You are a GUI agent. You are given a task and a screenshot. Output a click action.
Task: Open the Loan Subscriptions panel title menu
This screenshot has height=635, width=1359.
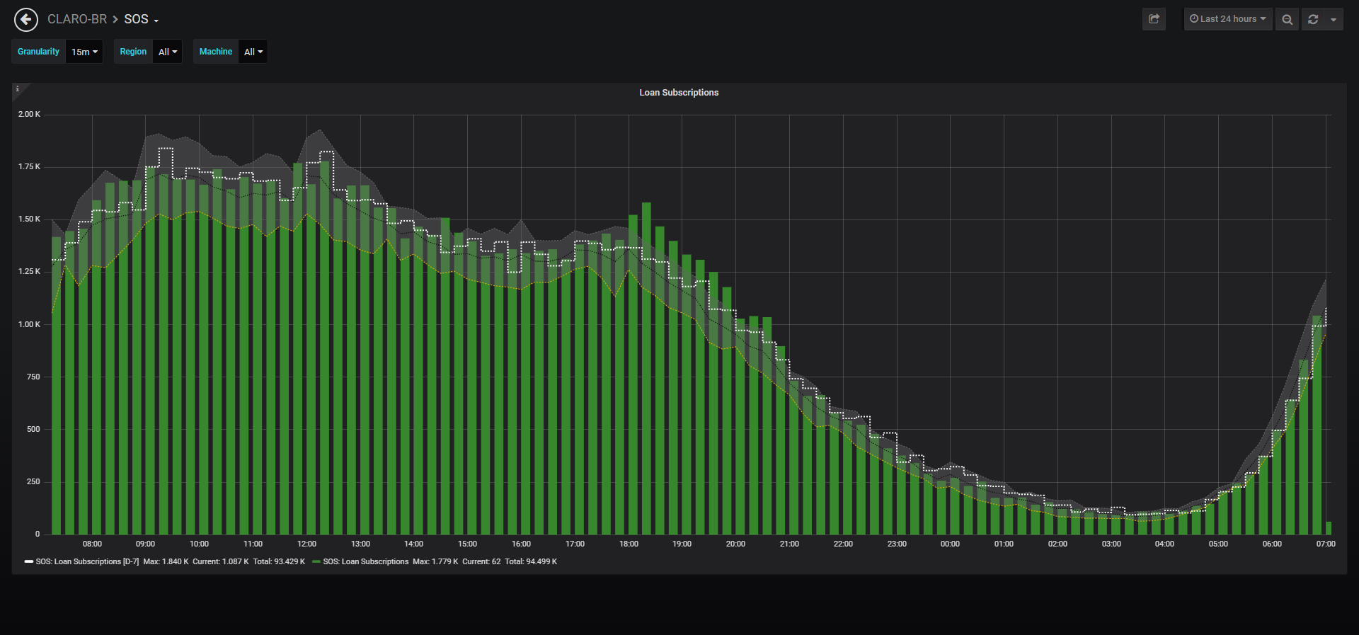[679, 93]
